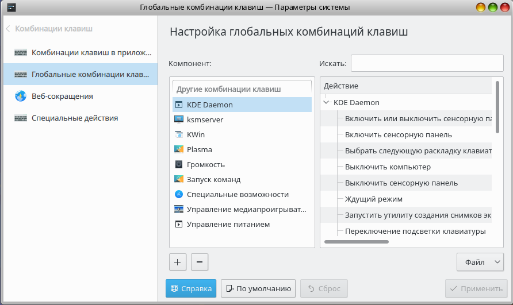The height and width of the screenshot is (305, 513).
Task: Add a component with the plus button
Action: click(x=178, y=262)
